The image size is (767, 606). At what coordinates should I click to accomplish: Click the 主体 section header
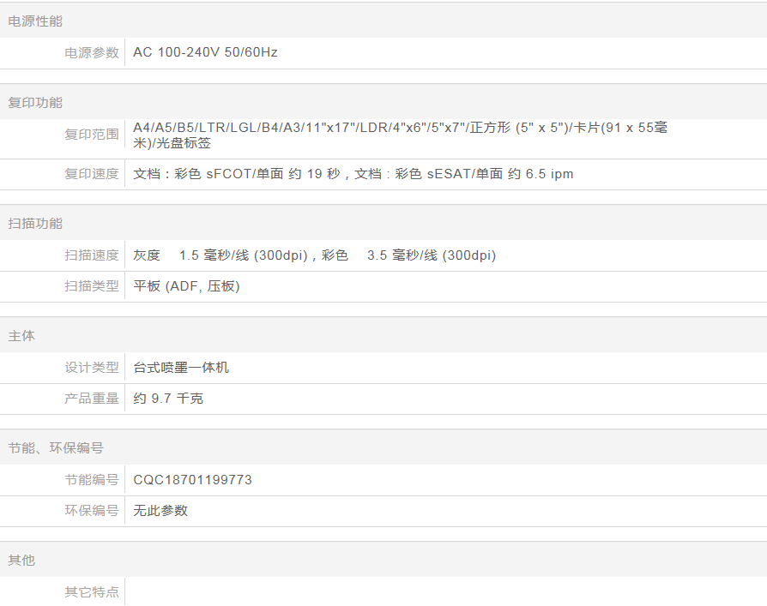click(x=21, y=336)
